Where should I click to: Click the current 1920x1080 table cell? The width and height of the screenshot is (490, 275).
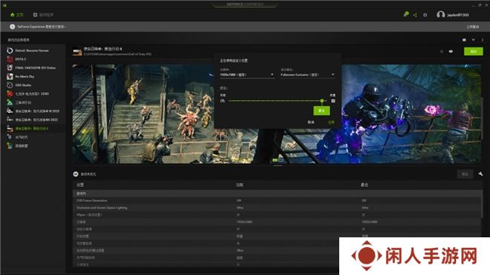pyautogui.click(x=244, y=222)
